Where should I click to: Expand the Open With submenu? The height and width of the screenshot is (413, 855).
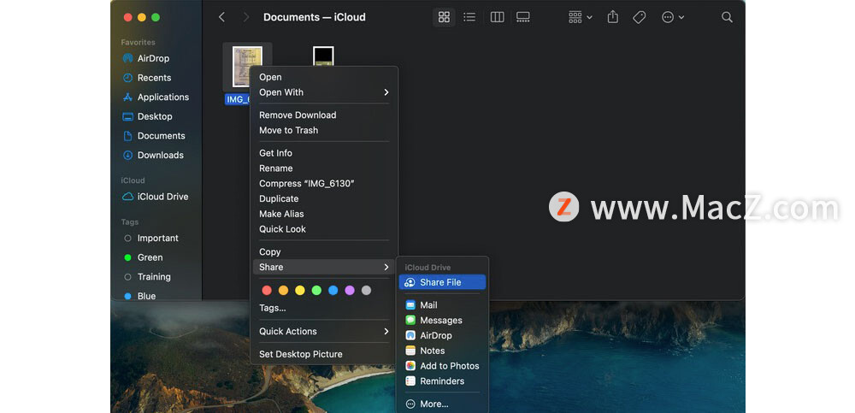323,92
